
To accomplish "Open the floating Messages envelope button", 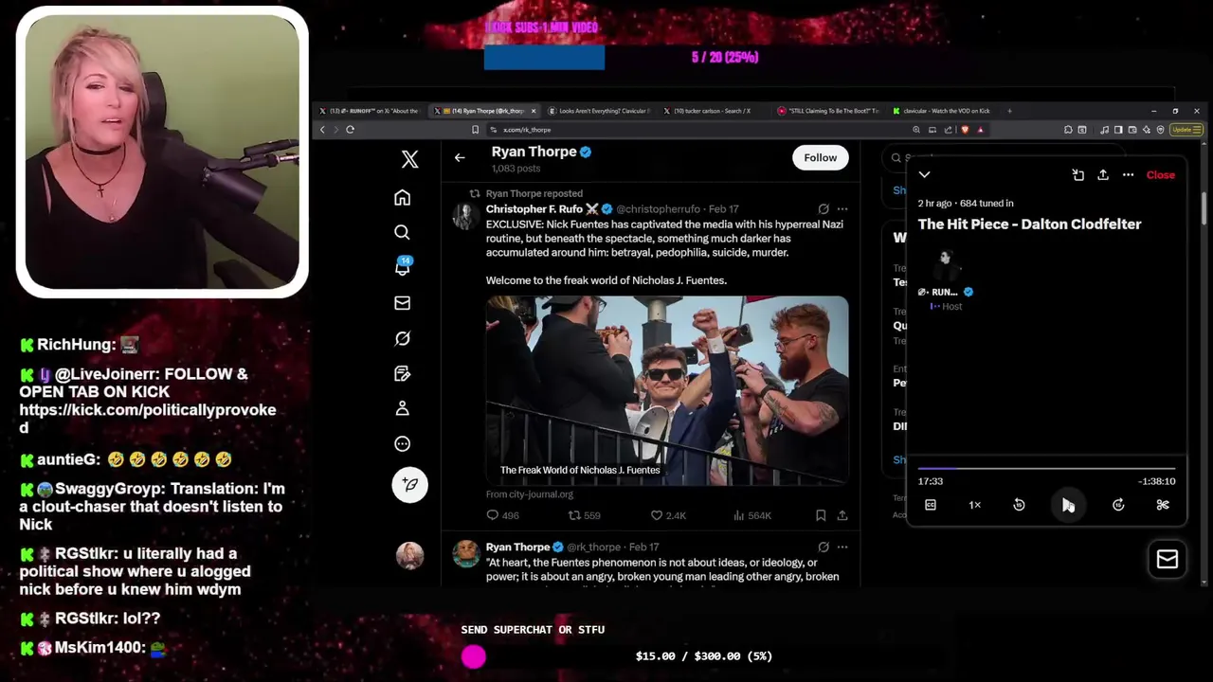I will (x=1168, y=559).
